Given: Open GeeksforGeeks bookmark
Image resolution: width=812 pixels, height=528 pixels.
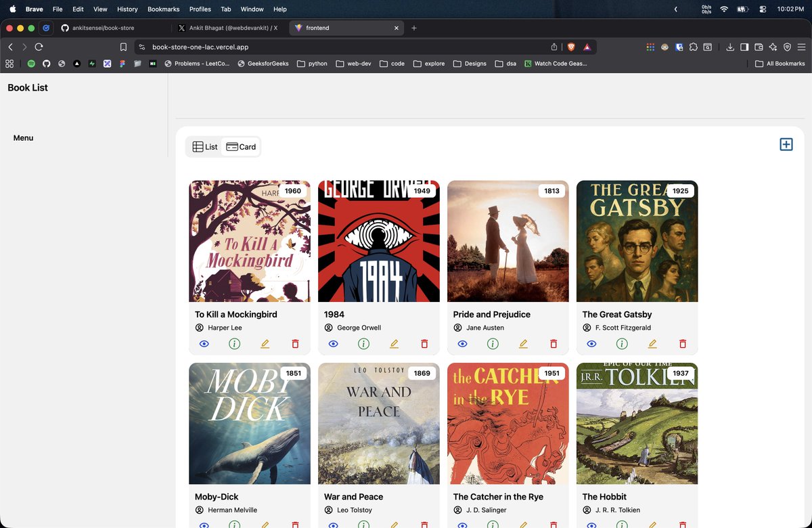Looking at the screenshot, I should [x=263, y=64].
